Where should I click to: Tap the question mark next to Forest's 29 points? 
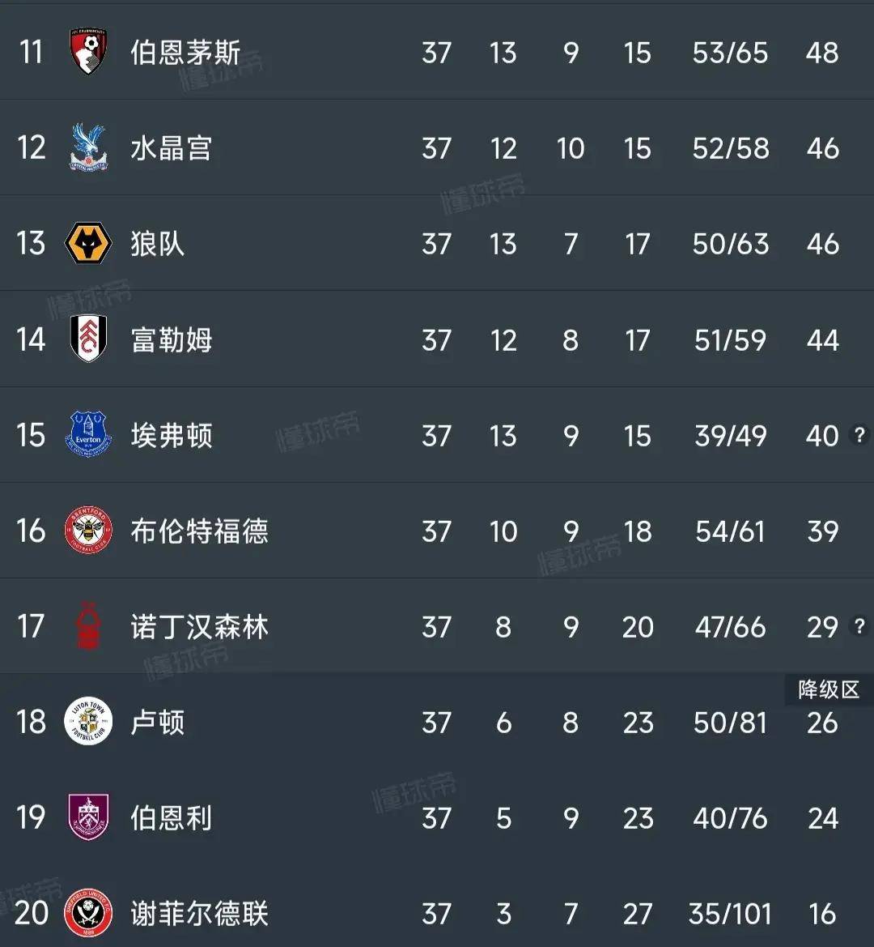point(859,626)
